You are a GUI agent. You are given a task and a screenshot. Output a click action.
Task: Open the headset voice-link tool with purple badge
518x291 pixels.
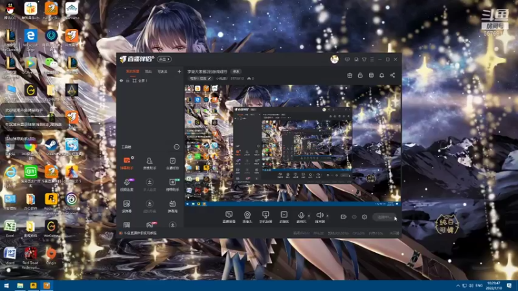click(x=127, y=184)
